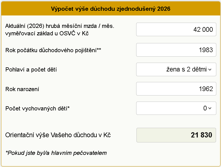Click the gross monthly wage input field
The image size is (221, 167).
click(176, 30)
